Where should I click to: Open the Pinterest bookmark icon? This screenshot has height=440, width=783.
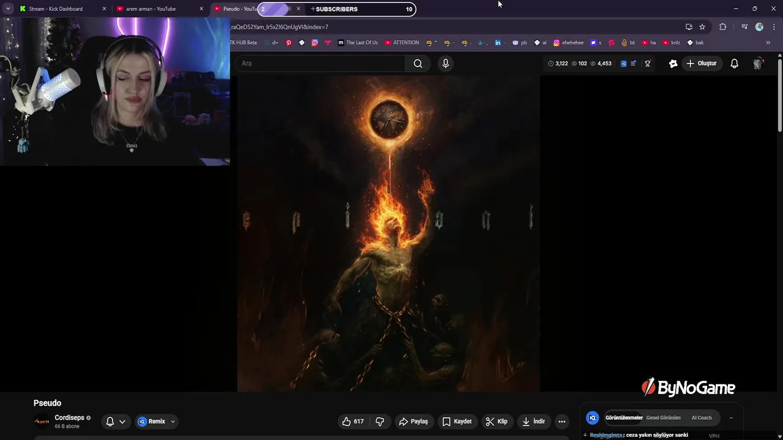[x=289, y=43]
